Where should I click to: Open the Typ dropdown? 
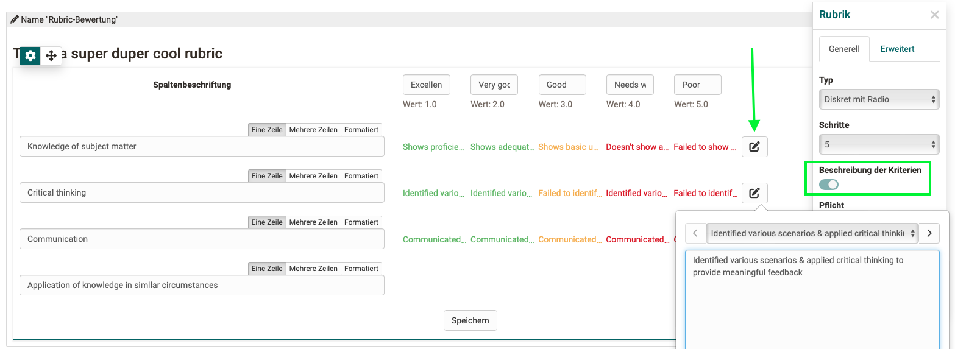pyautogui.click(x=878, y=99)
